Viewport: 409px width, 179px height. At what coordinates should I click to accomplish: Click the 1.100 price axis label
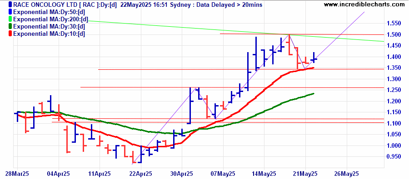[x=394, y=123]
